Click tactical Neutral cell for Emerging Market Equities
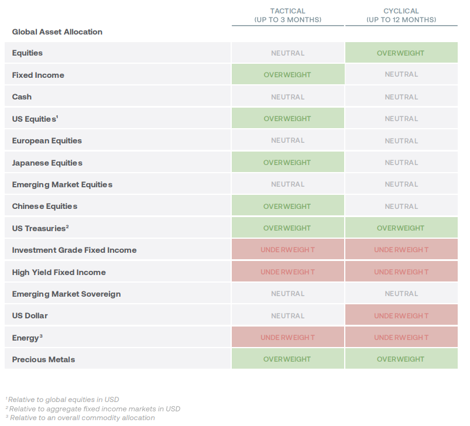This screenshot has height=426, width=470. coord(287,184)
